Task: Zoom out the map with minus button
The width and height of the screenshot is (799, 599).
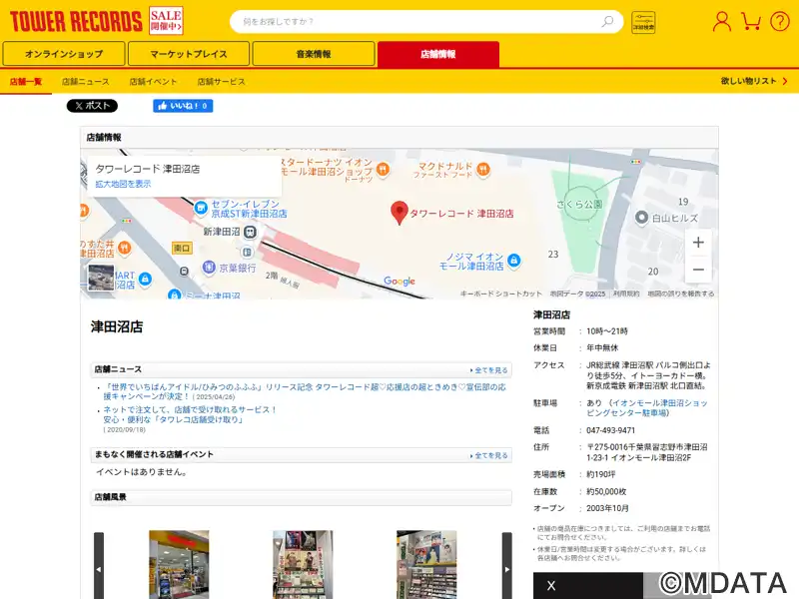Action: coord(698,270)
